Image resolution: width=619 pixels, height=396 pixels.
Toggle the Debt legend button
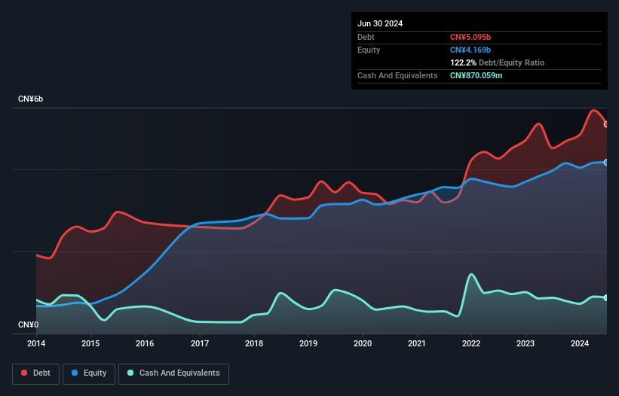point(36,373)
